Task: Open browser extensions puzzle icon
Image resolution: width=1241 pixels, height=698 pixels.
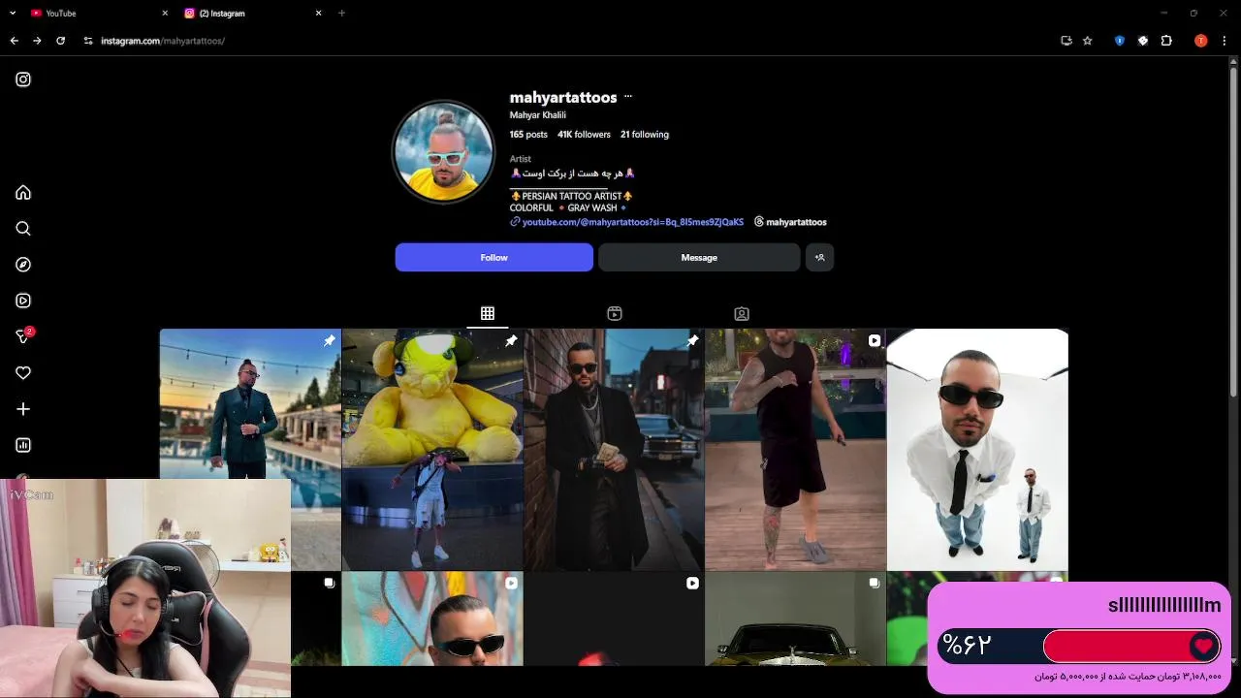Action: pos(1166,41)
